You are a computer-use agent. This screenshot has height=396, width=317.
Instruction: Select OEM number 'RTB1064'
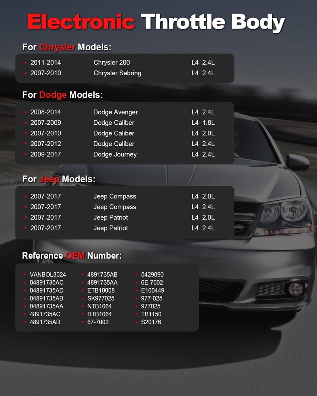coord(99,314)
